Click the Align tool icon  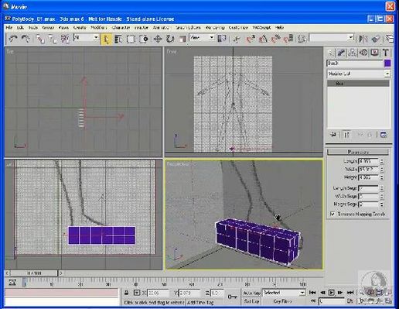[376, 39]
